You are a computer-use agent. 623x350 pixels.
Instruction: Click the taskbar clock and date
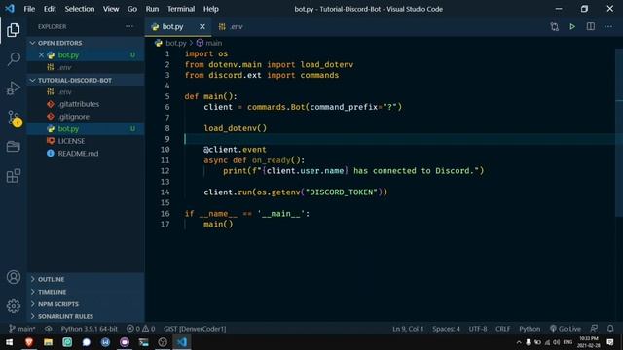[x=588, y=342]
